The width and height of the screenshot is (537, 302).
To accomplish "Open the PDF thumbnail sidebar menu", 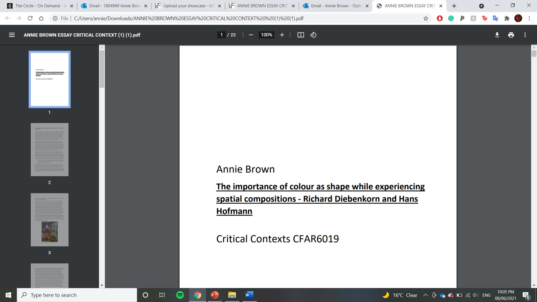I will click(12, 35).
